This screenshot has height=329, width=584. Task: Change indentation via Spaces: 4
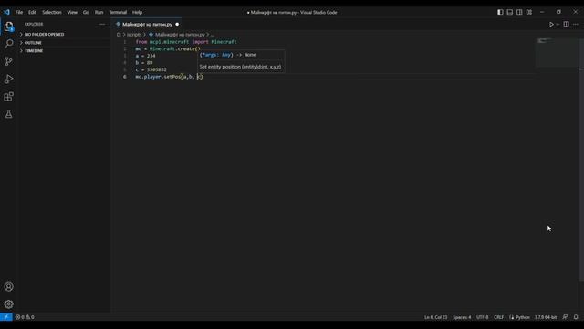[462, 317]
